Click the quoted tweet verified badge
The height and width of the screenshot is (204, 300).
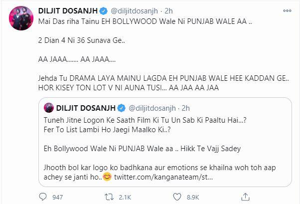pos(121,108)
